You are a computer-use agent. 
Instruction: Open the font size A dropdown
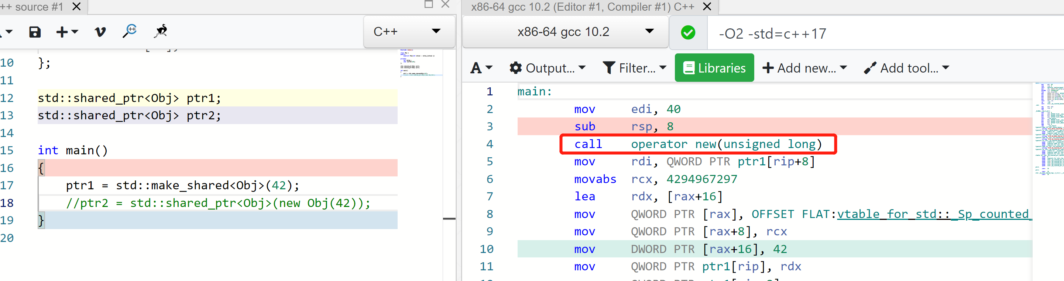tap(481, 67)
